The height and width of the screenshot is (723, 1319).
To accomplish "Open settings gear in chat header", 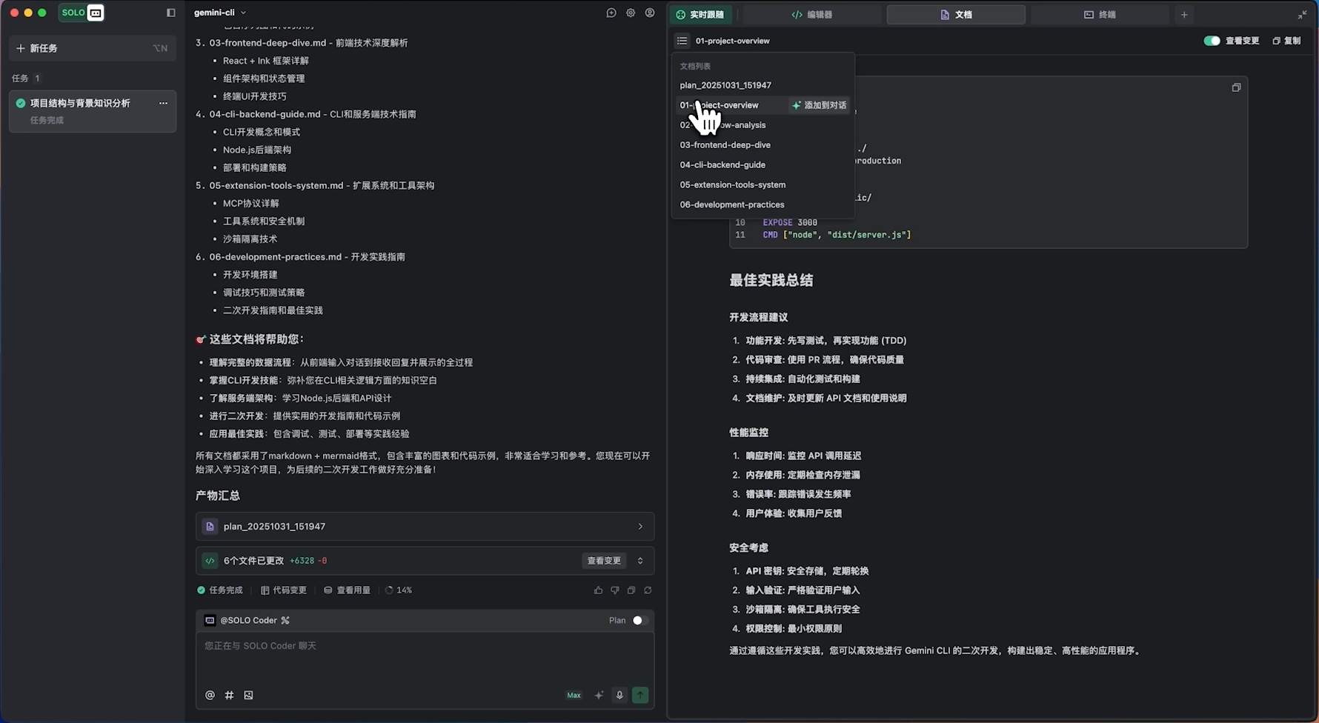I will point(631,13).
